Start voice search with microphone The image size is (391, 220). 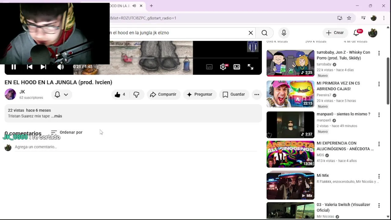click(284, 33)
